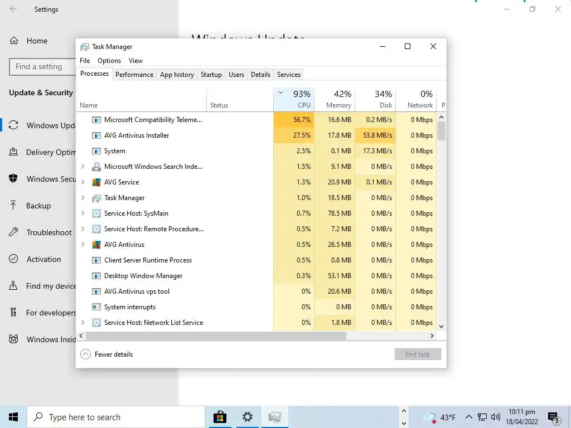Sort by the Memory column header

335,99
